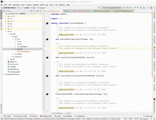
Task: Click the MyBatis gutter icon beside selectByPrimaryKey
Action: coord(47,94)
